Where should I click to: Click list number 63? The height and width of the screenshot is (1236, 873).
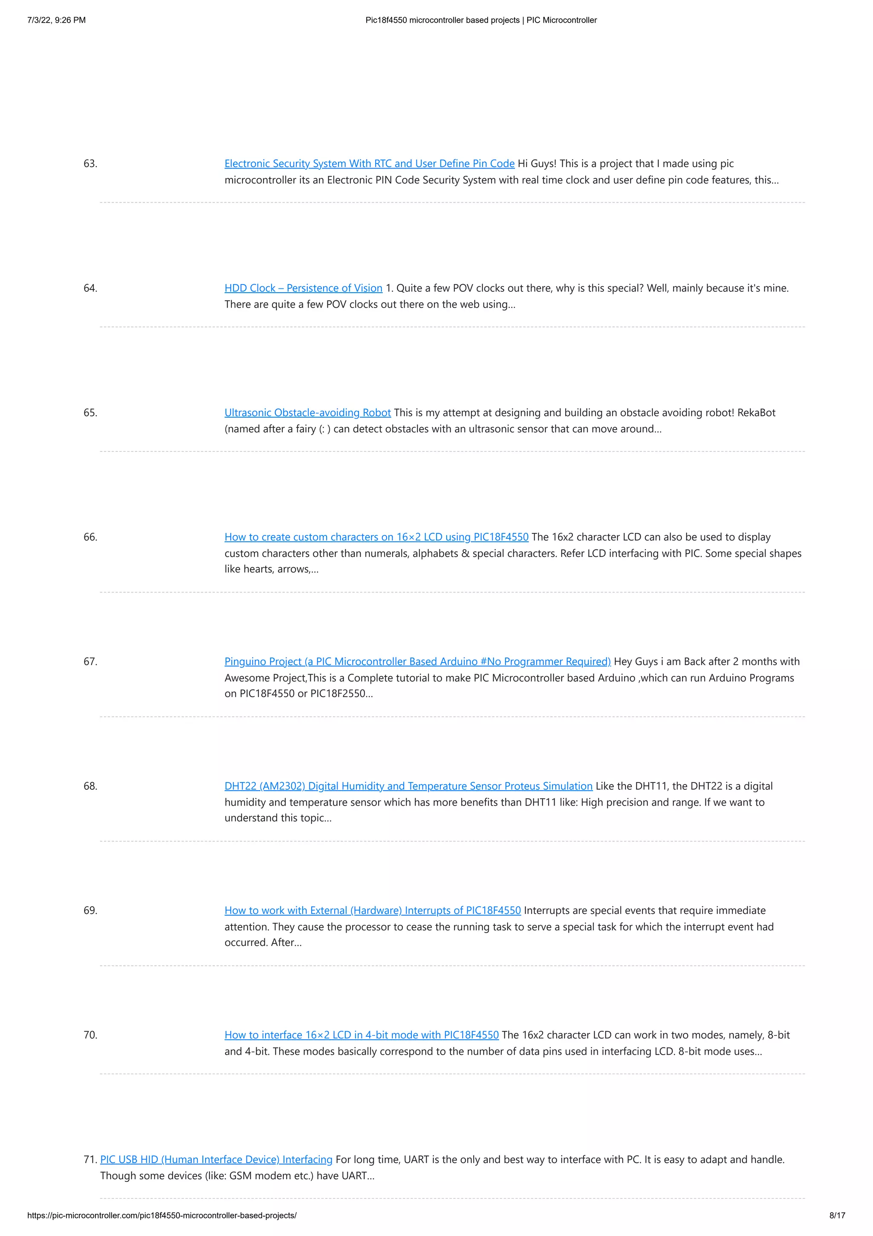tap(90, 164)
